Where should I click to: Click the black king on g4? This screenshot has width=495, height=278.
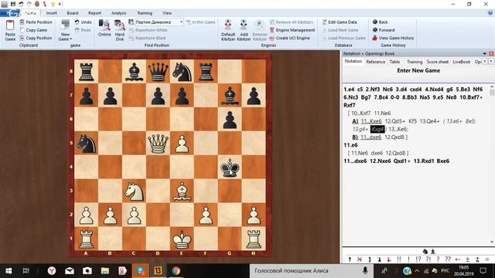(x=230, y=168)
